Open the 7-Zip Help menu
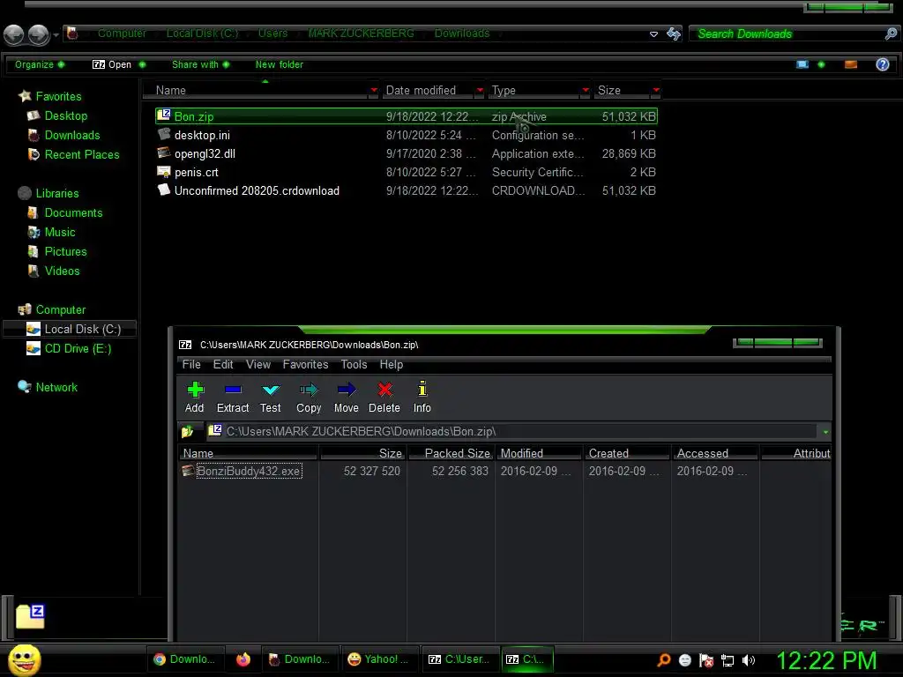This screenshot has height=677, width=903. click(391, 364)
